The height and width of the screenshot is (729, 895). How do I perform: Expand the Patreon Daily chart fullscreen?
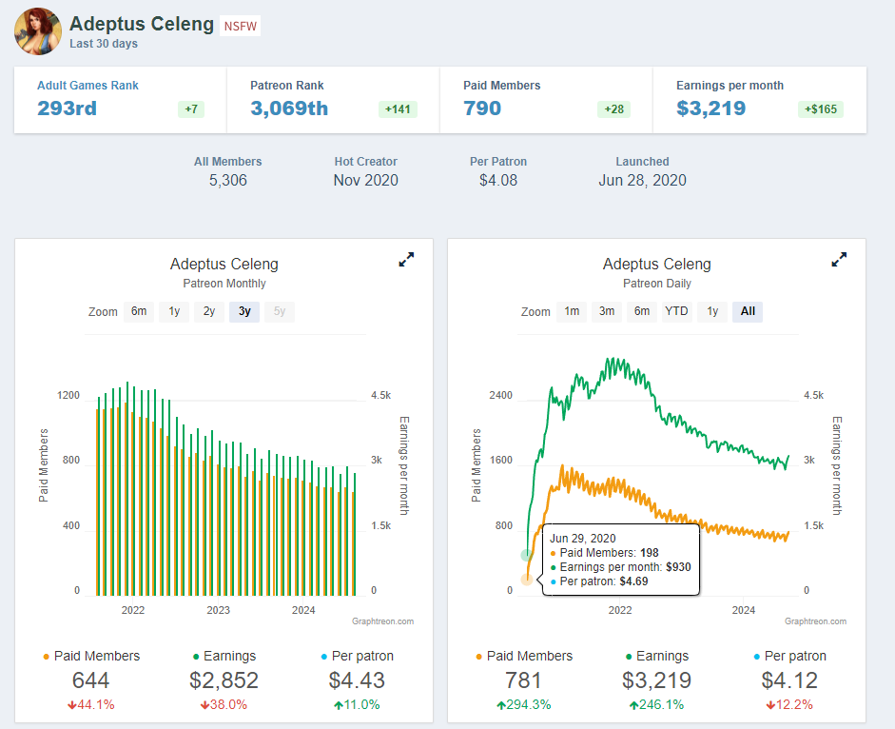click(839, 259)
